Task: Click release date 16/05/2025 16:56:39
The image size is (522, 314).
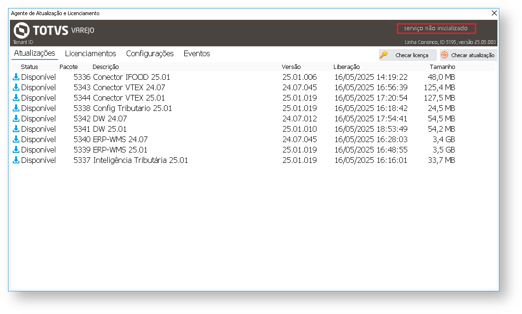Action: tap(371, 87)
